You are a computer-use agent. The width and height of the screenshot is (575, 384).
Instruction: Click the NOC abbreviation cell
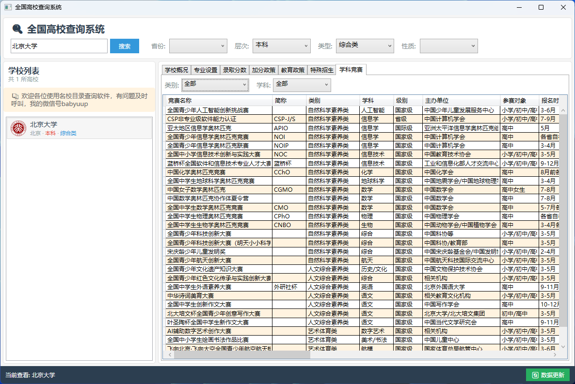(289, 154)
